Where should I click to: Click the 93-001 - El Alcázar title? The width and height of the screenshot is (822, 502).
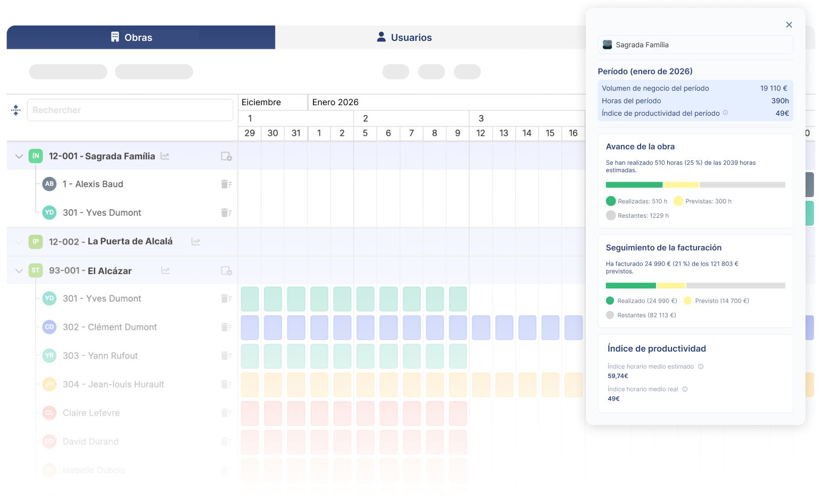pos(90,271)
